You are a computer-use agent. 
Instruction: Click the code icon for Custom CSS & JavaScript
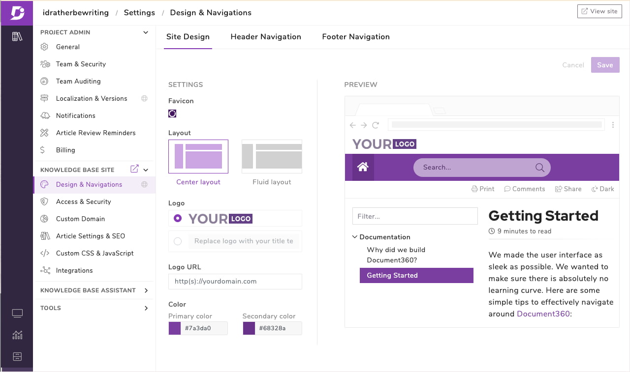point(45,253)
